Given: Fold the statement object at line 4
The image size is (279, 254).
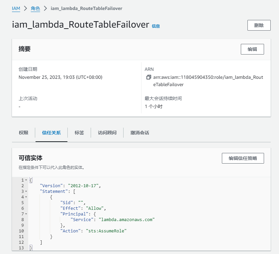Looking at the screenshot, I should click(x=26, y=197).
